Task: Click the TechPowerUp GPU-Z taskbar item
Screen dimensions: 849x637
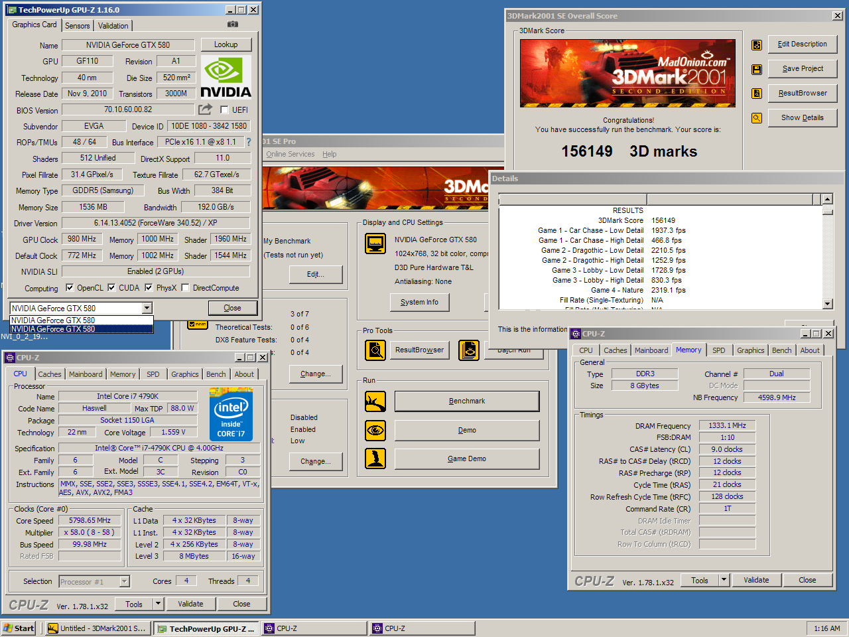Action: (206, 628)
